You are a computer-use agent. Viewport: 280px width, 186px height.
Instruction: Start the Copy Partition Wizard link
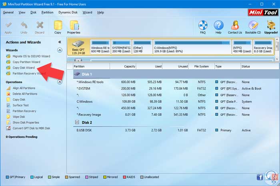click(x=26, y=62)
